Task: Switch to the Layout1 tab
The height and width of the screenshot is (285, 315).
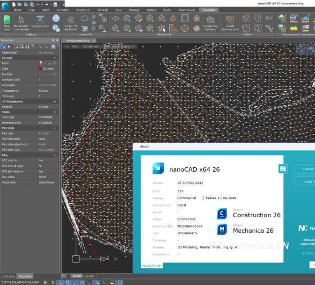Action: tap(89, 276)
